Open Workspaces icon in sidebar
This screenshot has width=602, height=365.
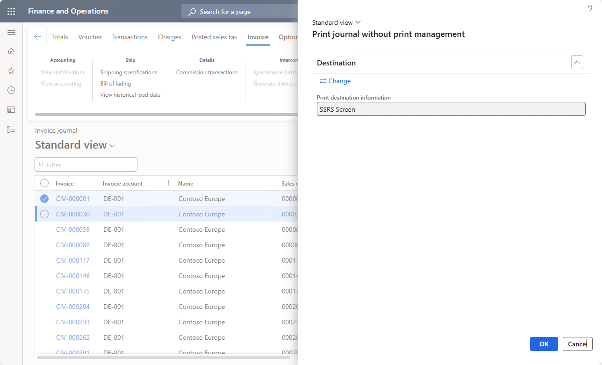[x=11, y=109]
